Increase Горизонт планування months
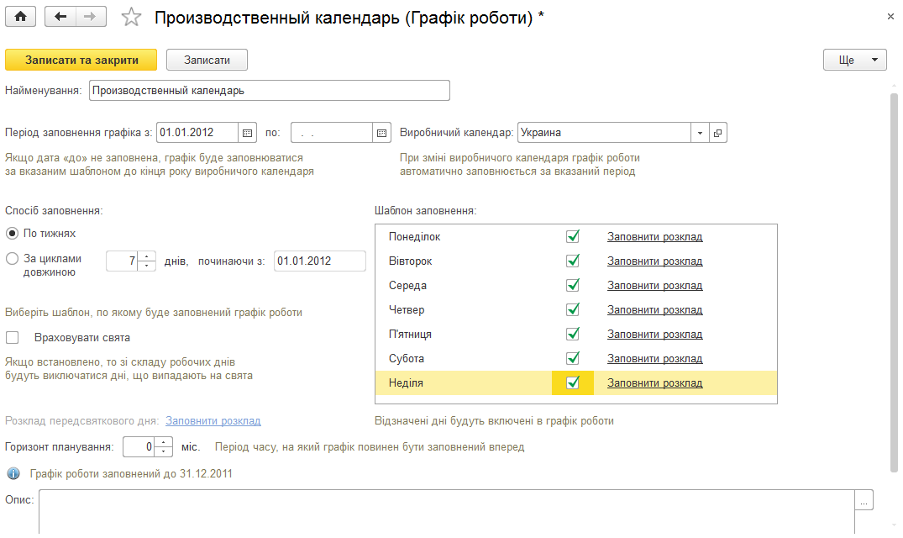 coord(164,442)
